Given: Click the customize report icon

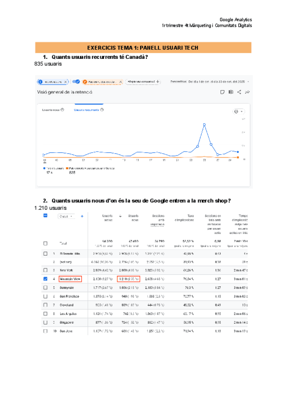Looking at the screenshot, I should coord(222,92).
